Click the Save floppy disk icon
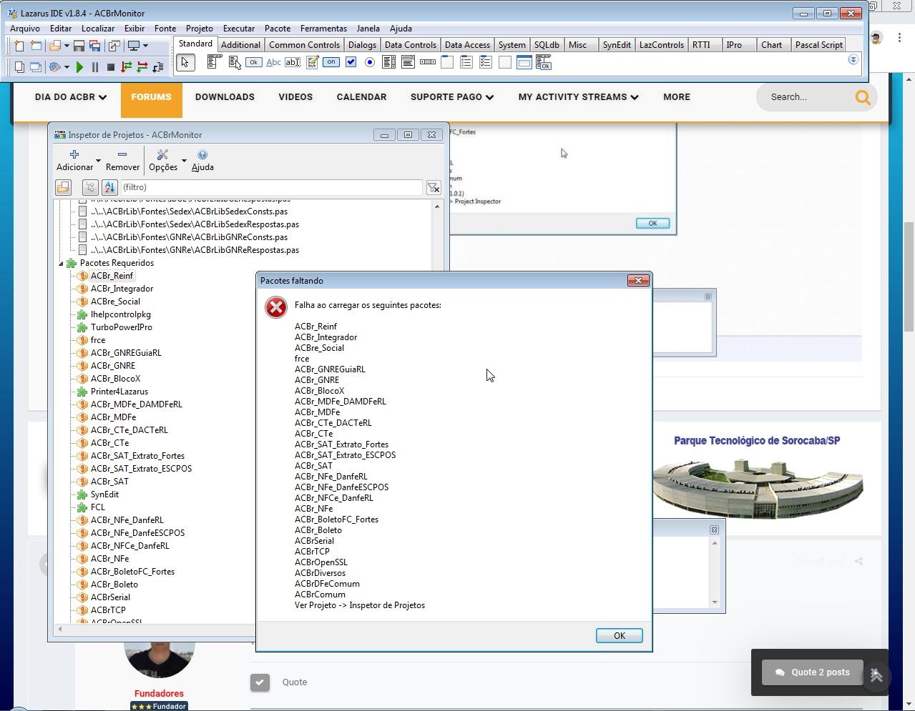The width and height of the screenshot is (915, 711). (x=79, y=46)
